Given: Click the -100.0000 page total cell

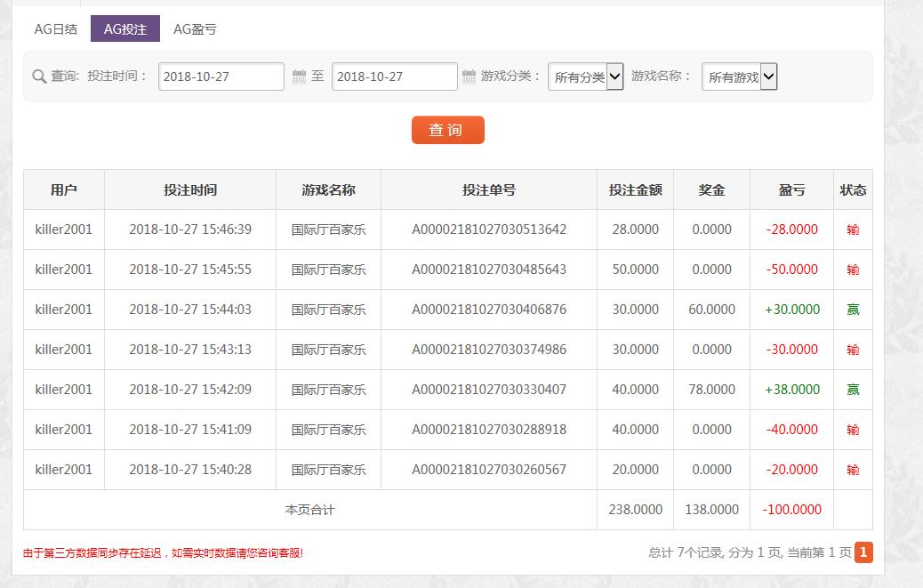Looking at the screenshot, I should (791, 510).
